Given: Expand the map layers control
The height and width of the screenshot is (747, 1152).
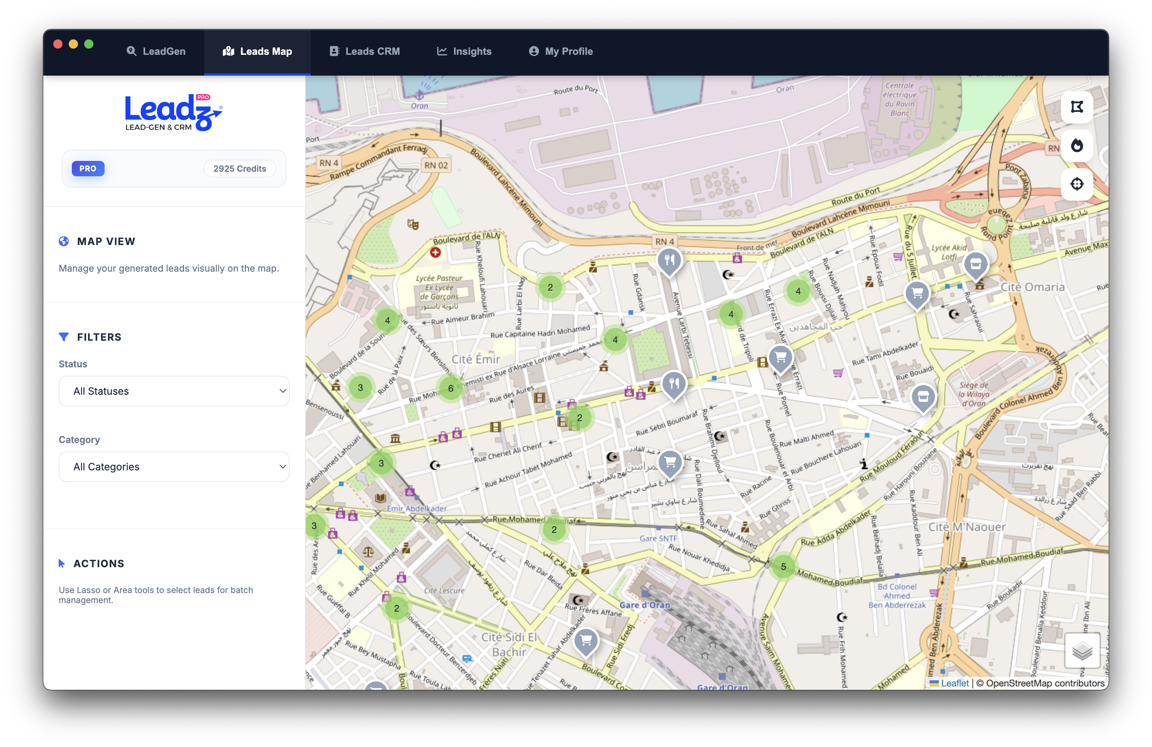Looking at the screenshot, I should pos(1082,651).
